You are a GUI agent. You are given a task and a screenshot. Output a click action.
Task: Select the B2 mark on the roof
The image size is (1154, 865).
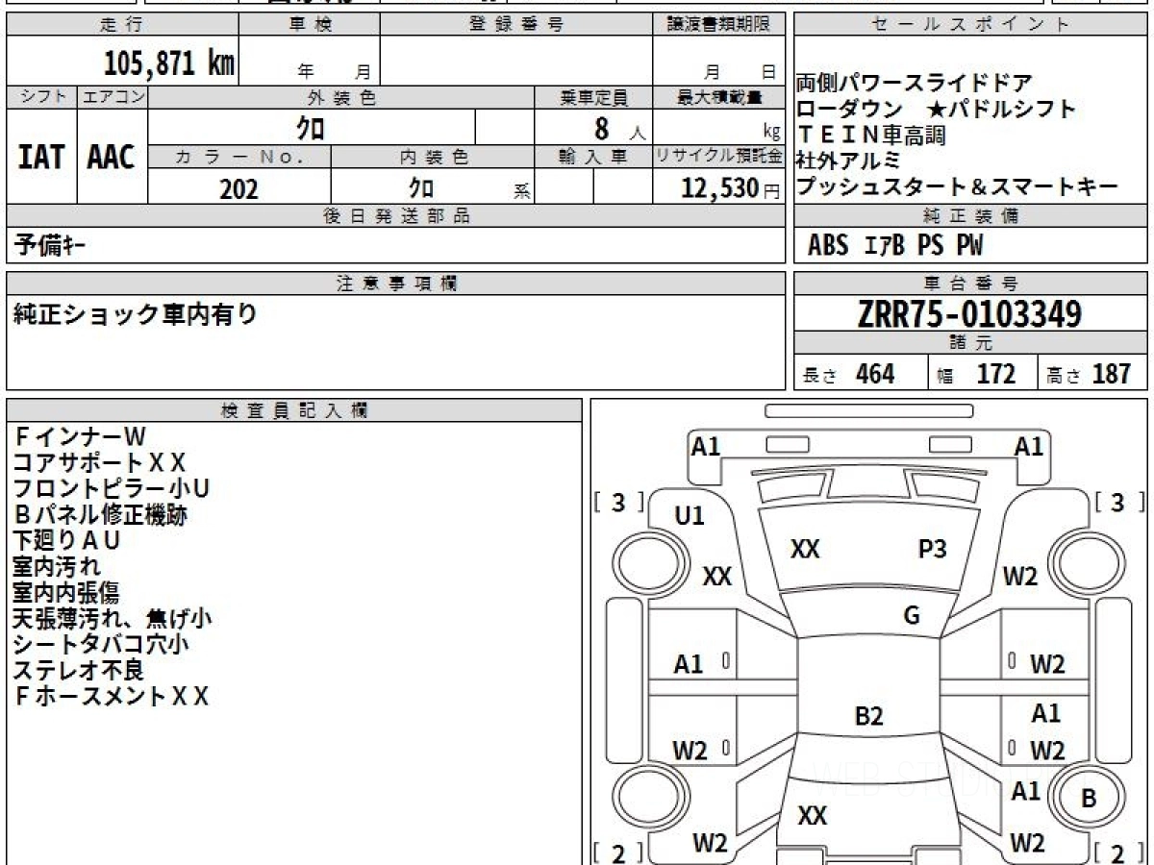tap(868, 716)
